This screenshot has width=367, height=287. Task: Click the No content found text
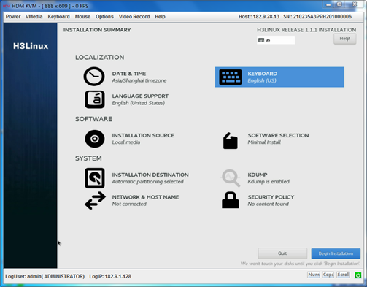(x=269, y=204)
